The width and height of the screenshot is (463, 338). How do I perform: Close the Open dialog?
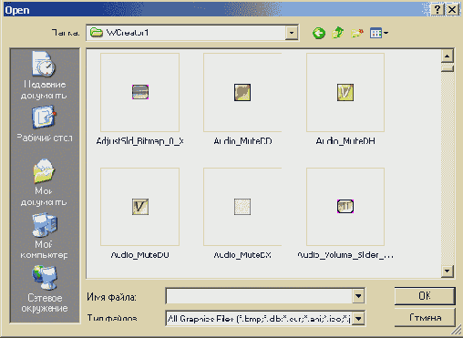point(452,9)
